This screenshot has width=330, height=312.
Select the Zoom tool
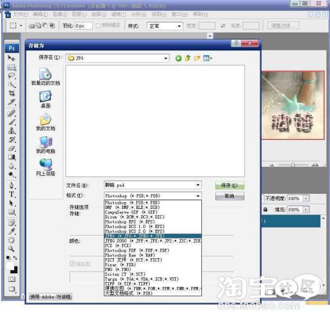12,249
